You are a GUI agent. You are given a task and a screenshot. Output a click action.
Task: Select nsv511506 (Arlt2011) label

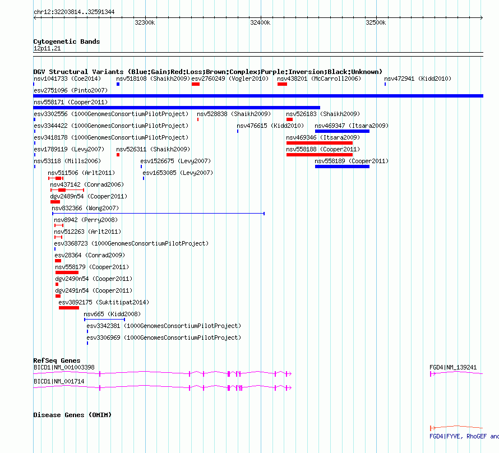pyautogui.click(x=81, y=173)
